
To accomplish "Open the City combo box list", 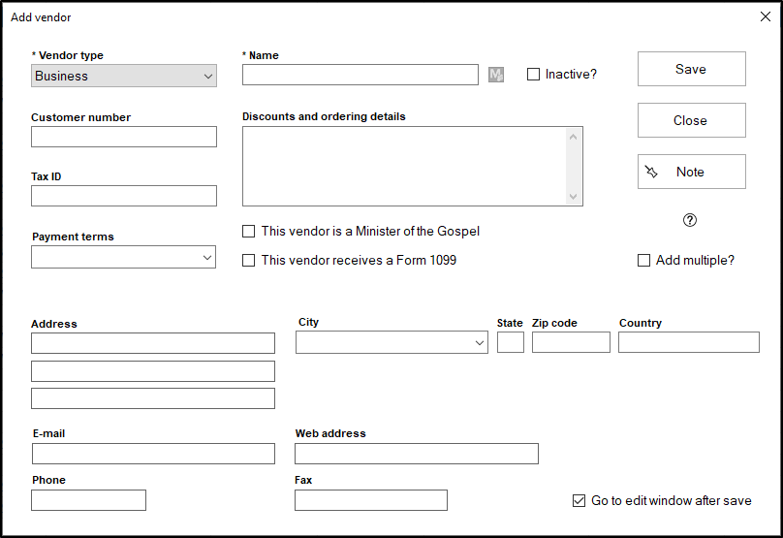I will click(480, 343).
